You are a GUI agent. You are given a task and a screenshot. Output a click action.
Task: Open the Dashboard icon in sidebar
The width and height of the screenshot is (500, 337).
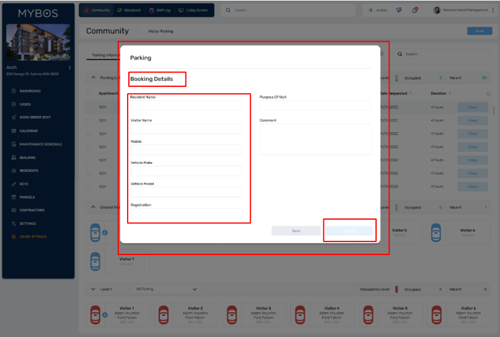14,91
